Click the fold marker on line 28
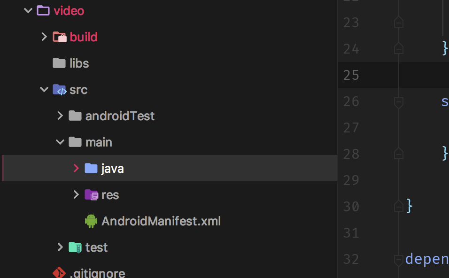 (x=399, y=154)
